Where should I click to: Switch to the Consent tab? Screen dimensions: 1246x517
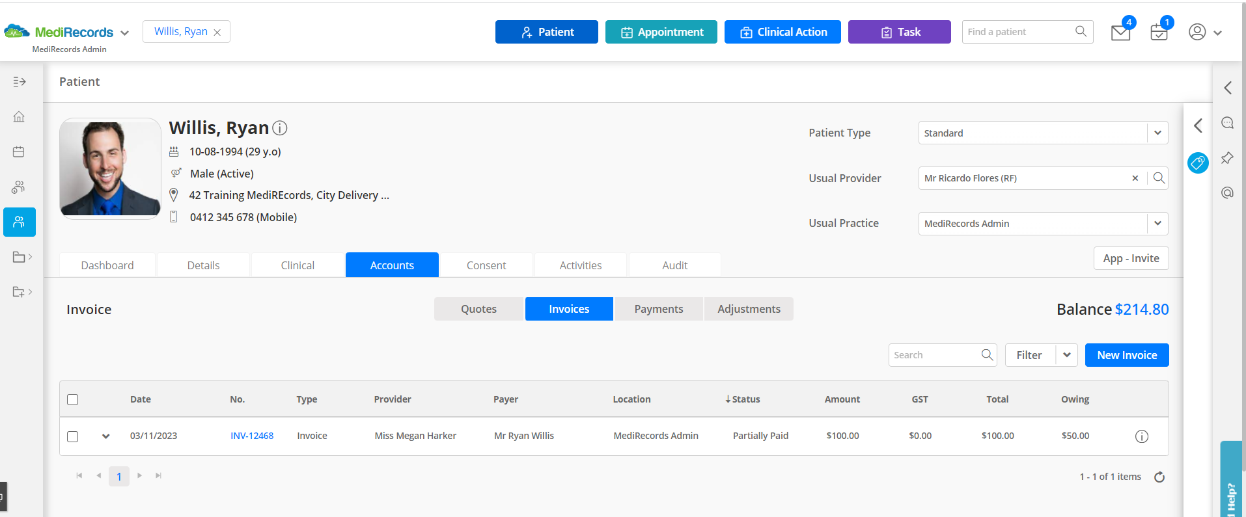point(486,265)
